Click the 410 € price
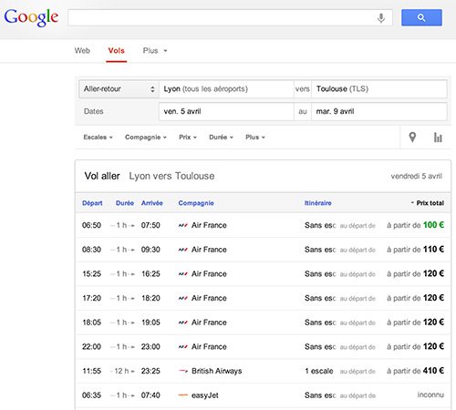The image size is (456, 410). tap(433, 371)
